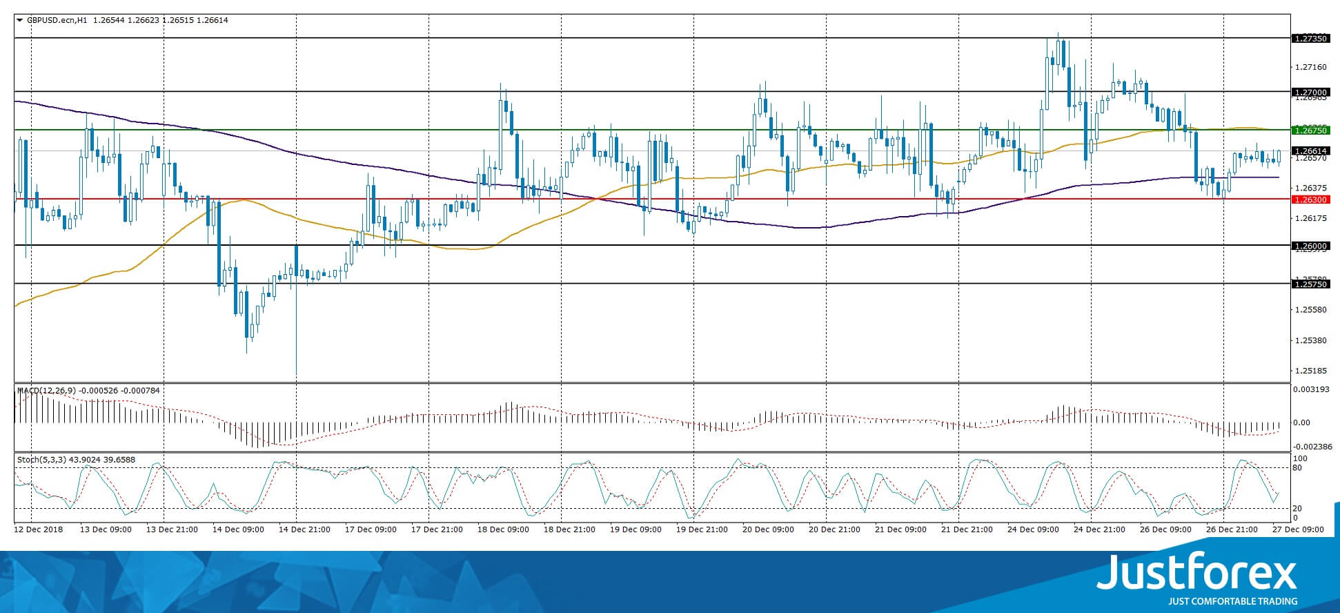Select the 1.27350 price level label
The width and height of the screenshot is (1340, 613).
tap(1310, 39)
